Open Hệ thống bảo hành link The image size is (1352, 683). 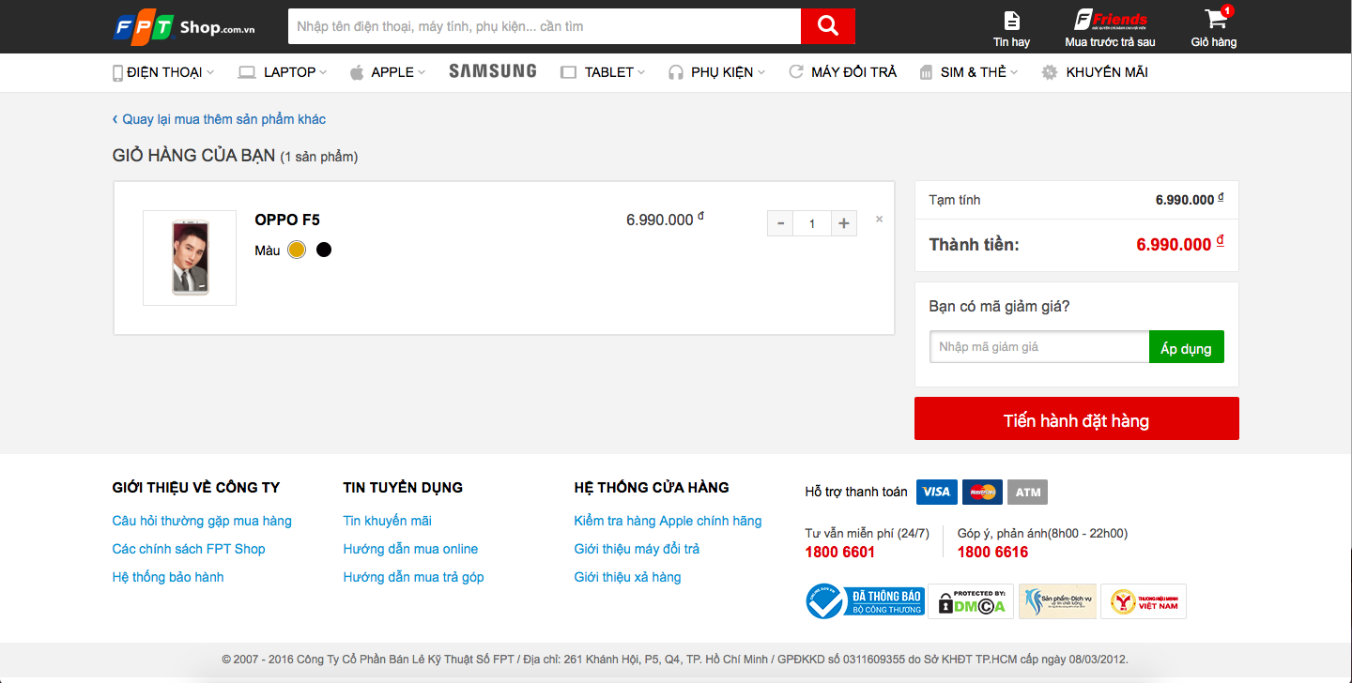click(168, 577)
